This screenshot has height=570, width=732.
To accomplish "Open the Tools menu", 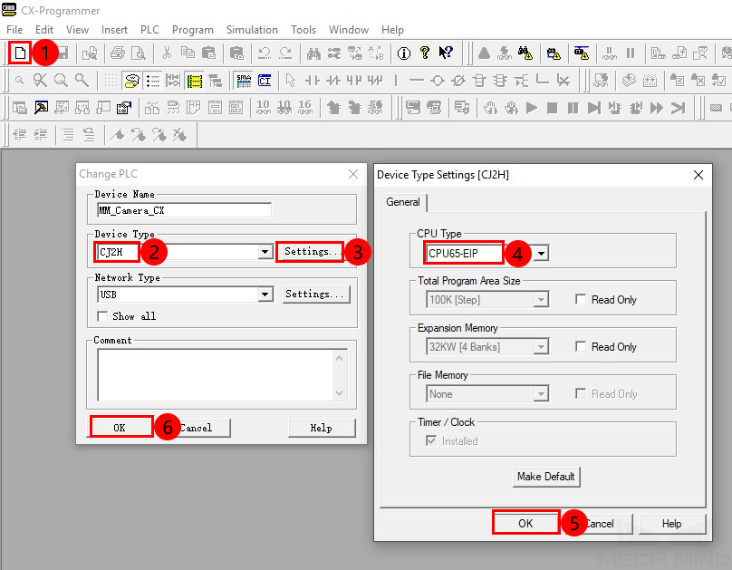I will (303, 30).
